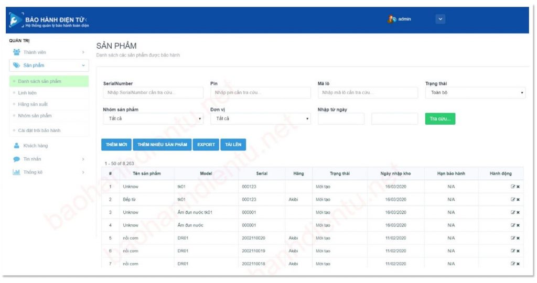Viewport: 537px width, 283px height.
Task: Click the Thành viên people icon
Action: [16, 52]
